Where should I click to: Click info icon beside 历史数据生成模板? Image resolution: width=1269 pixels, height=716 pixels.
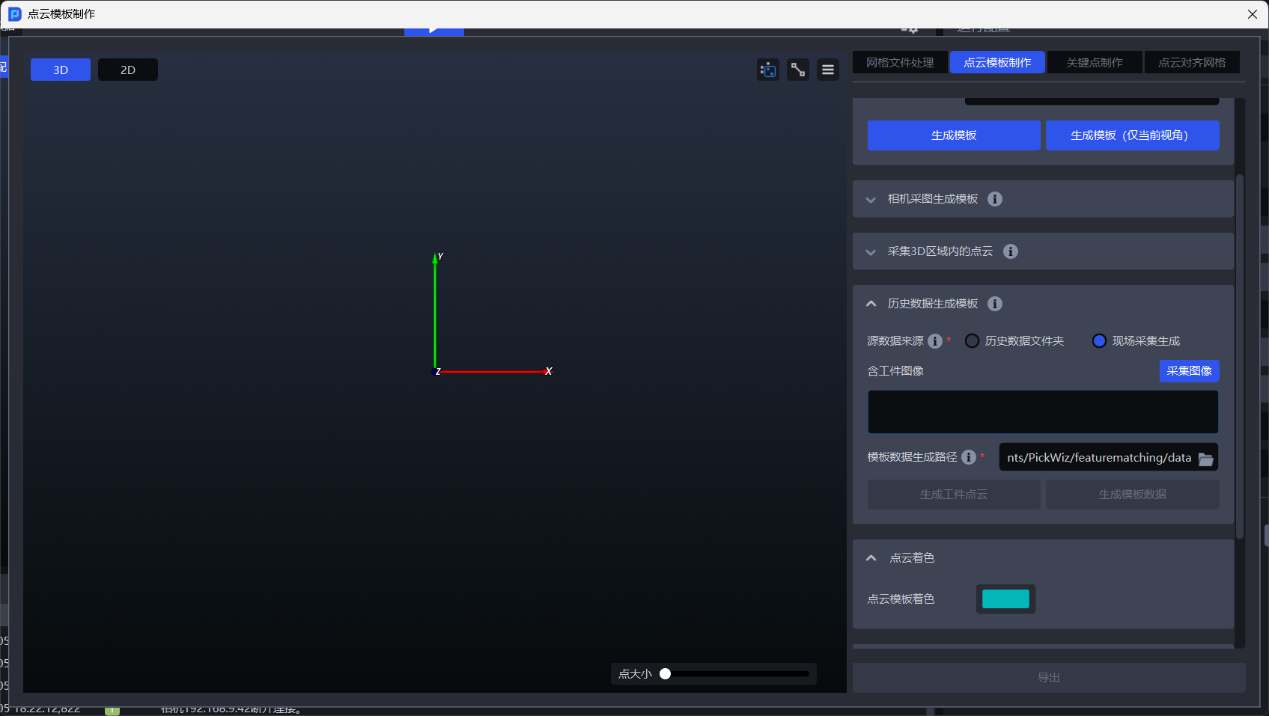click(995, 304)
